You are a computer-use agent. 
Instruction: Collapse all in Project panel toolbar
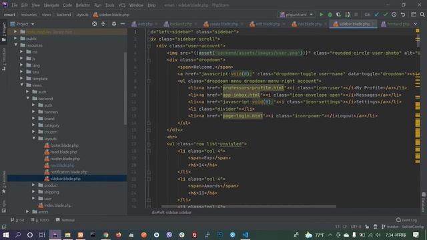click(103, 24)
